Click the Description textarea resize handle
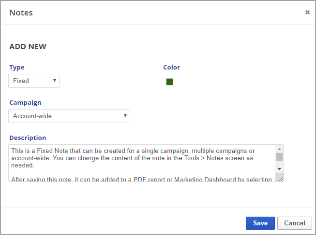Screen dimensions: 316x235 (x=281, y=179)
